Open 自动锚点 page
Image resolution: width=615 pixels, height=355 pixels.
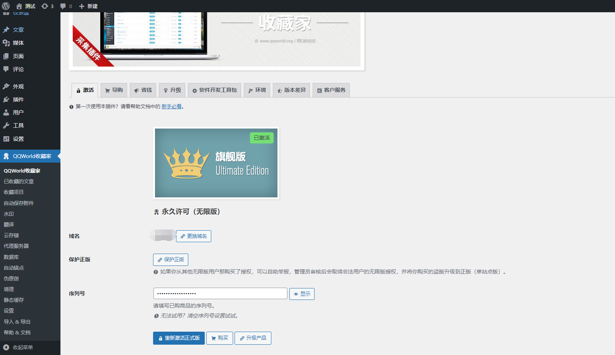[14, 268]
